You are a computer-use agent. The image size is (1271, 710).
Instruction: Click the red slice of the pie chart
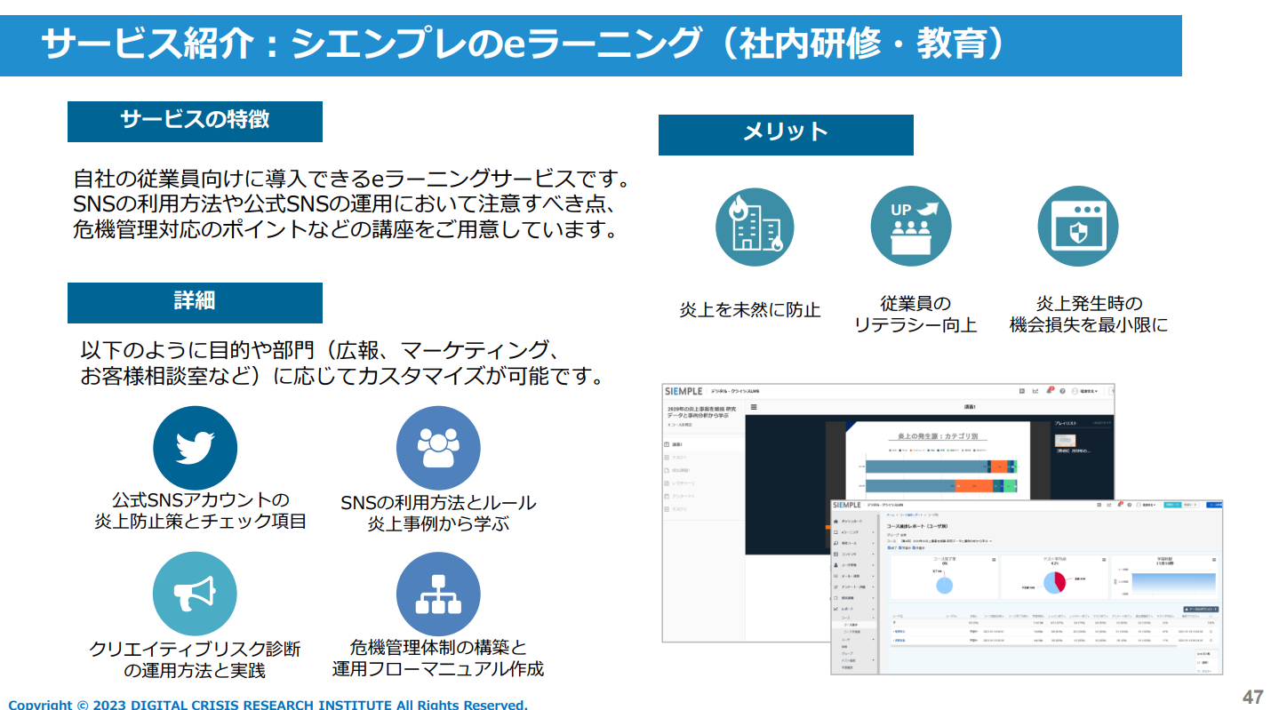(1059, 581)
